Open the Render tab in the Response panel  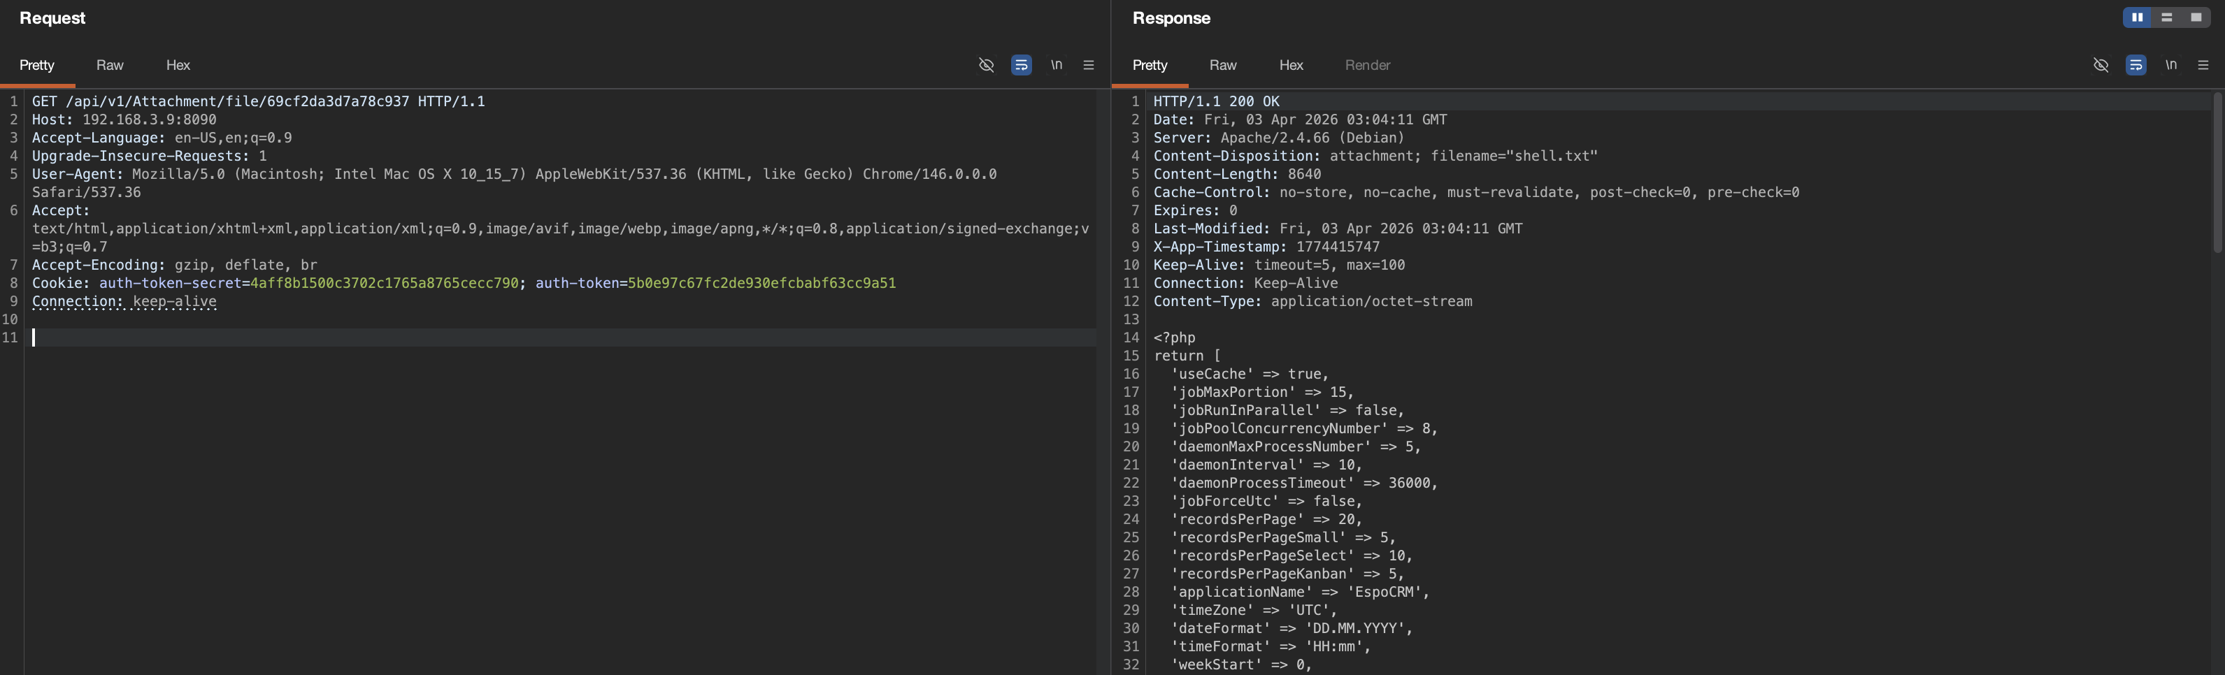(x=1366, y=65)
